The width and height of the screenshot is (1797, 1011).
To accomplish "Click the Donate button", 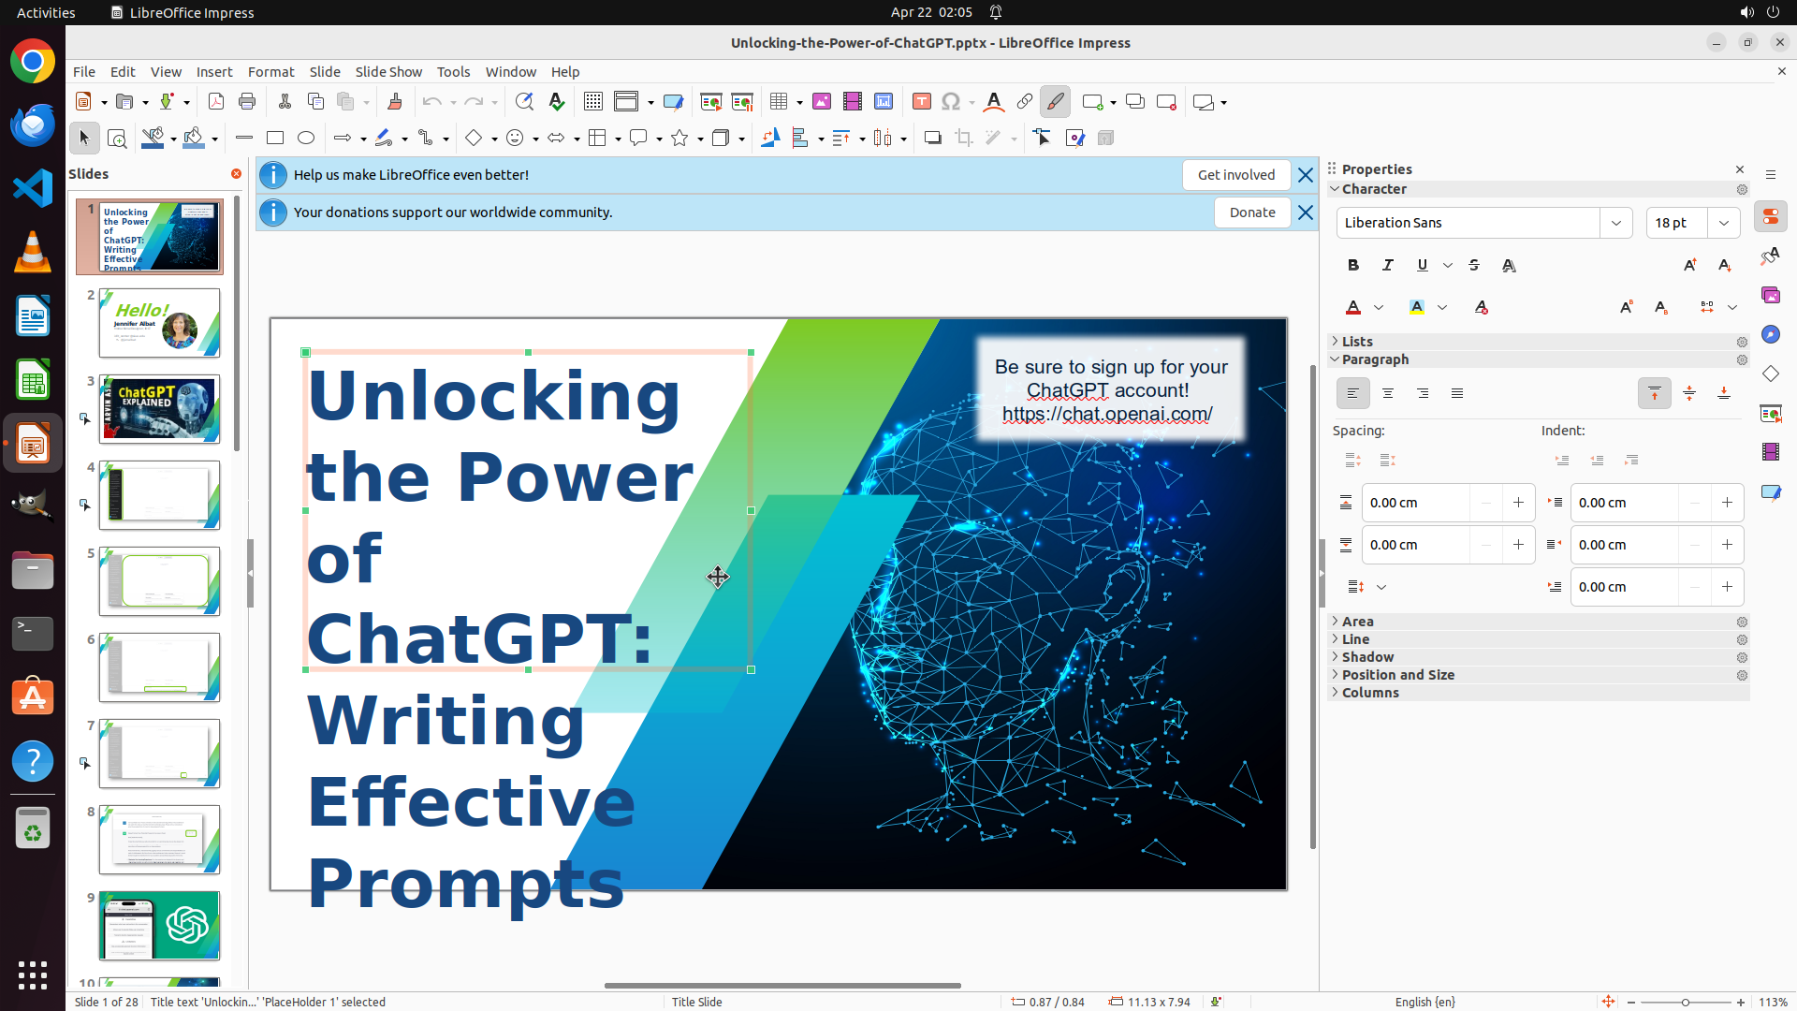I will pos(1251,212).
